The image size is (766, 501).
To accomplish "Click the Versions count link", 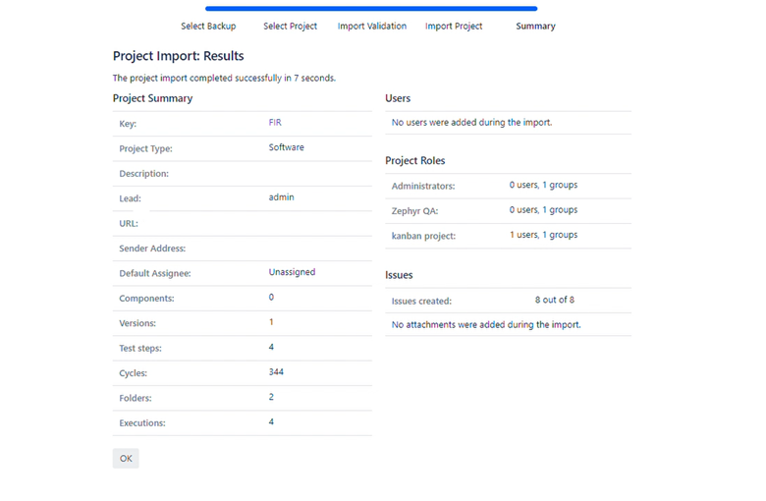I will coord(271,322).
